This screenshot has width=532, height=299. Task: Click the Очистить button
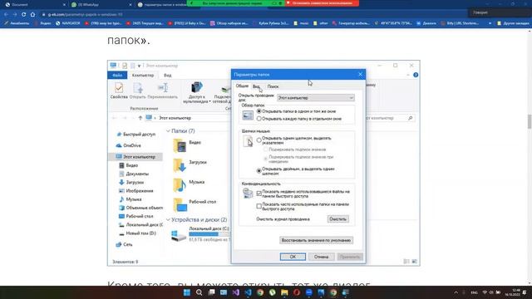[338, 219]
